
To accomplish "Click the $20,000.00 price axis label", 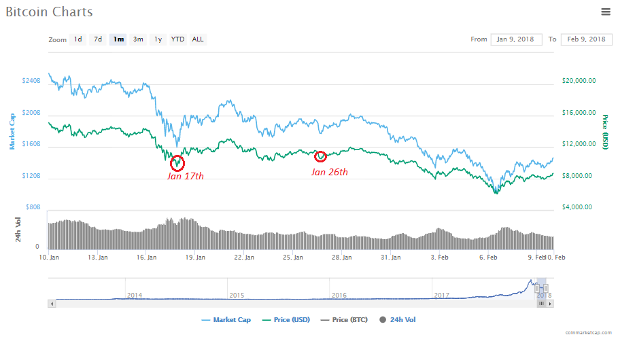I will pyautogui.click(x=579, y=81).
